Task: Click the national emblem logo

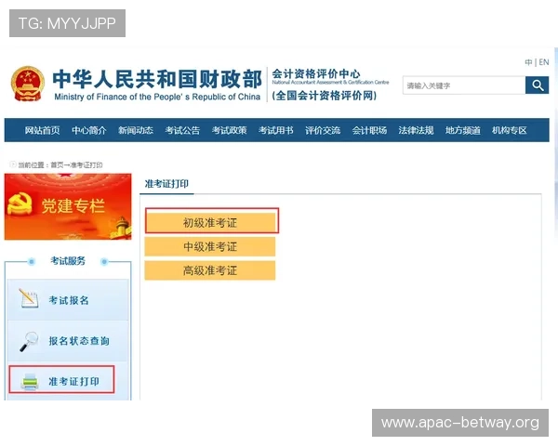Action: coord(27,84)
